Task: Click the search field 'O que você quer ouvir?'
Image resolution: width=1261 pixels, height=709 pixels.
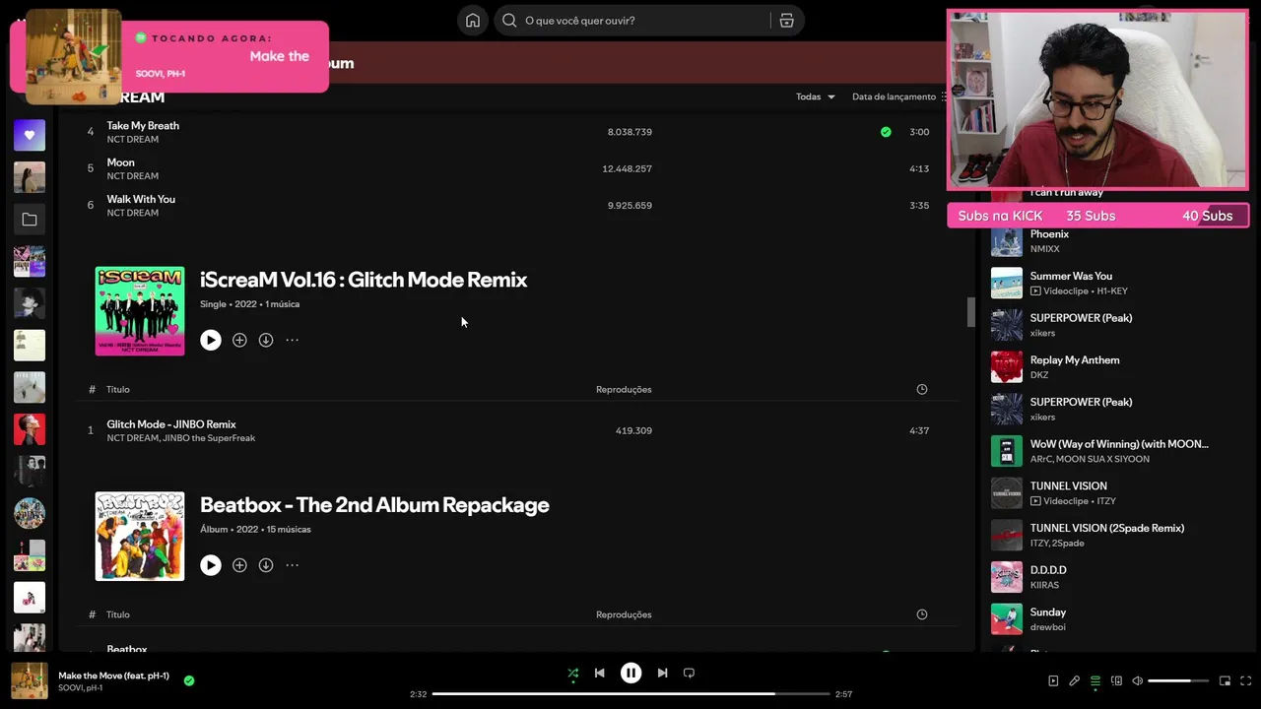Action: tap(633, 21)
